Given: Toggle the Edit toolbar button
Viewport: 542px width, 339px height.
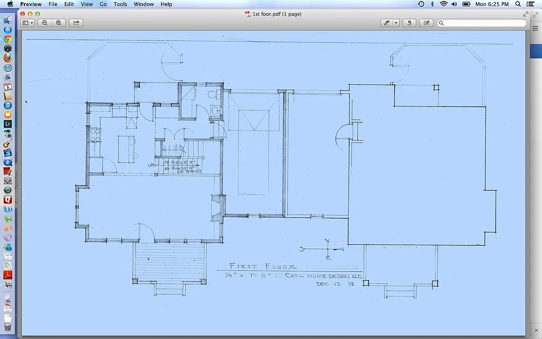Looking at the screenshot, I should [x=426, y=23].
